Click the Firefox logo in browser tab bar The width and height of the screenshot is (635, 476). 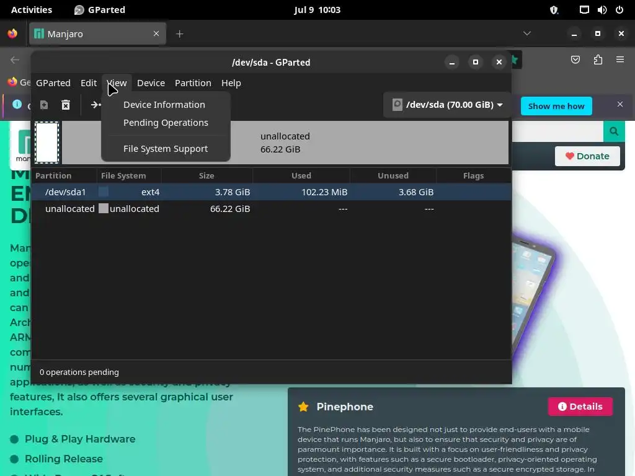12,33
